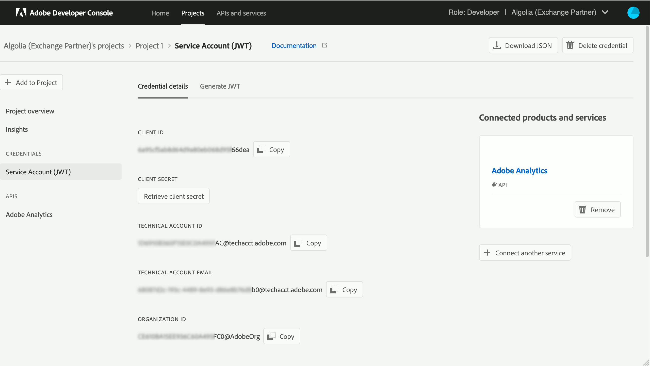The width and height of the screenshot is (650, 366).
Task: Click the Adobe logo icon
Action: coord(21,13)
